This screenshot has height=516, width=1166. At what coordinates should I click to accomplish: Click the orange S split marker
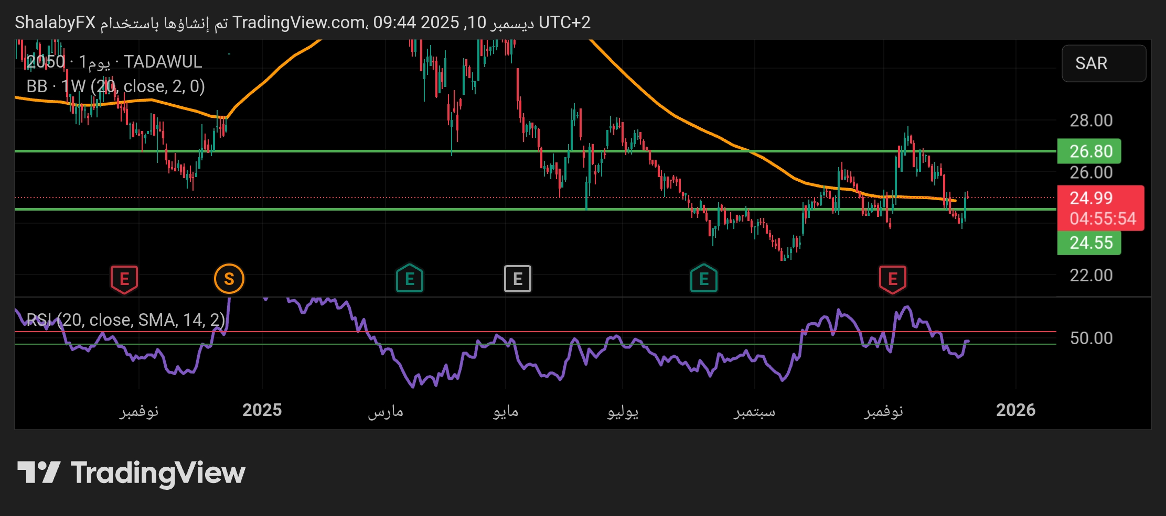click(229, 279)
